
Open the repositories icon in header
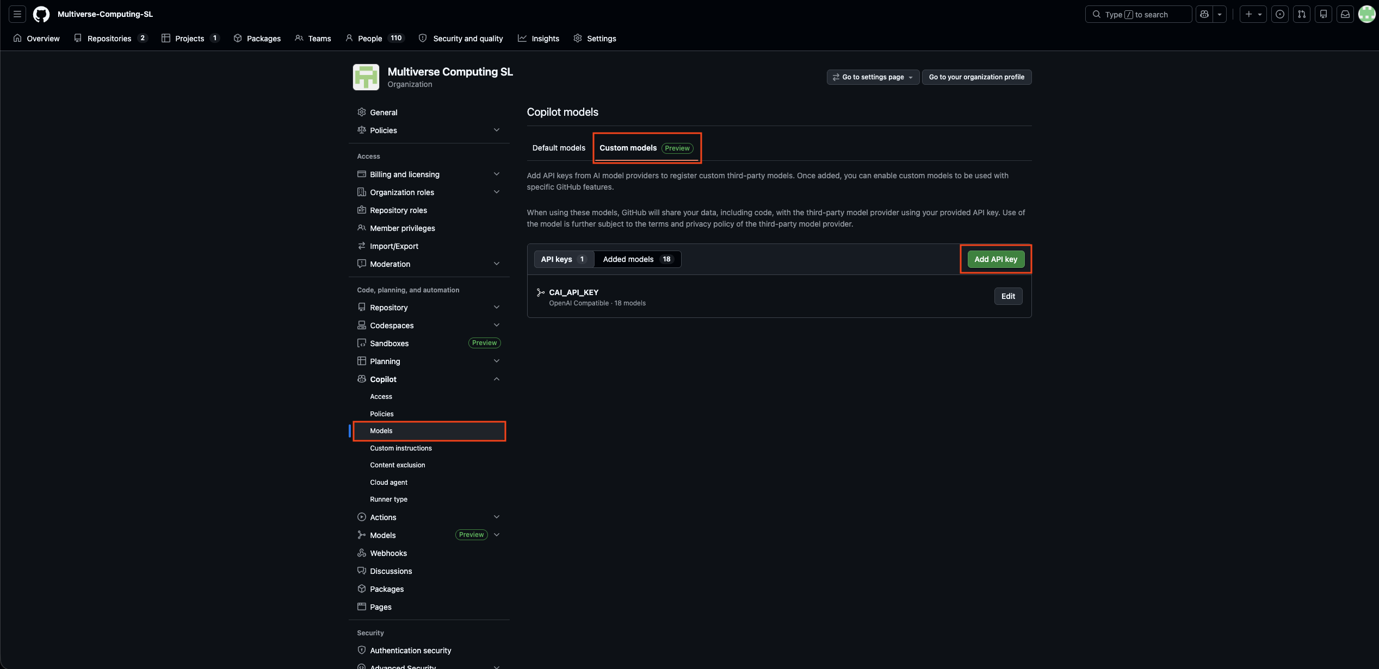1324,14
